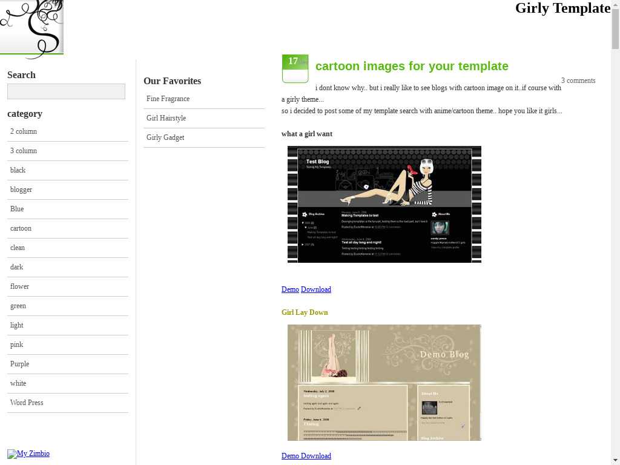Open the Word Press category
Viewport: 620px width, 465px height.
pyautogui.click(x=27, y=403)
